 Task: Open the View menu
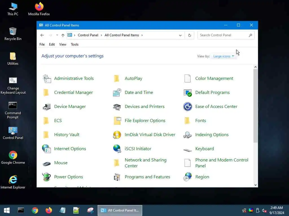tap(63, 44)
